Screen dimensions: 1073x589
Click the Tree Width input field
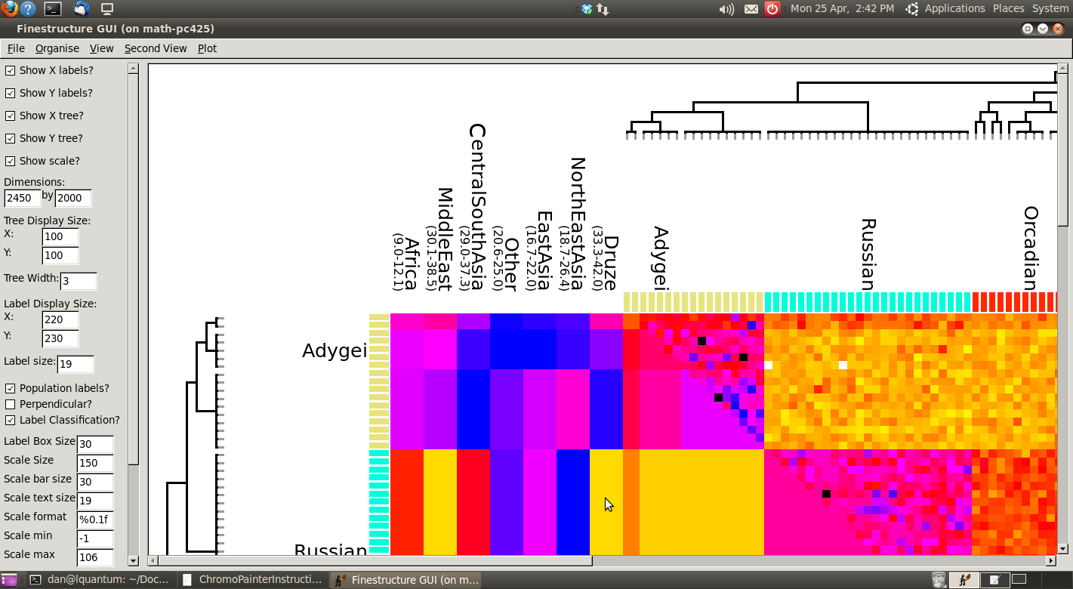coord(79,282)
